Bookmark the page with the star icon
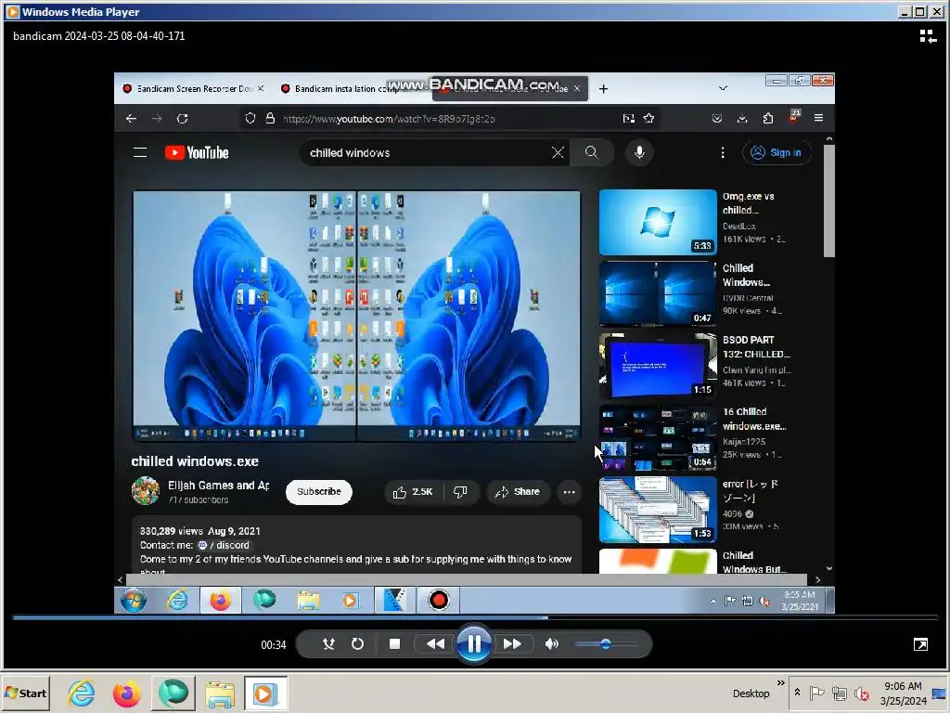950x713 pixels. pyautogui.click(x=648, y=119)
